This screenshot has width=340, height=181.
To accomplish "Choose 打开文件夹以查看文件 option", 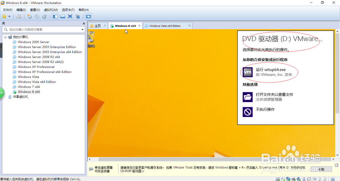I will coord(274,97).
